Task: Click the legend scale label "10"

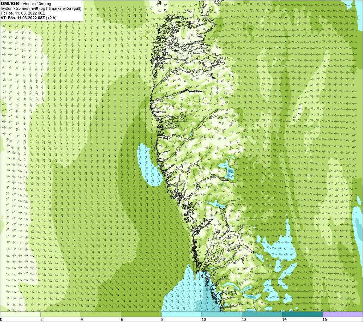Action: (x=204, y=319)
